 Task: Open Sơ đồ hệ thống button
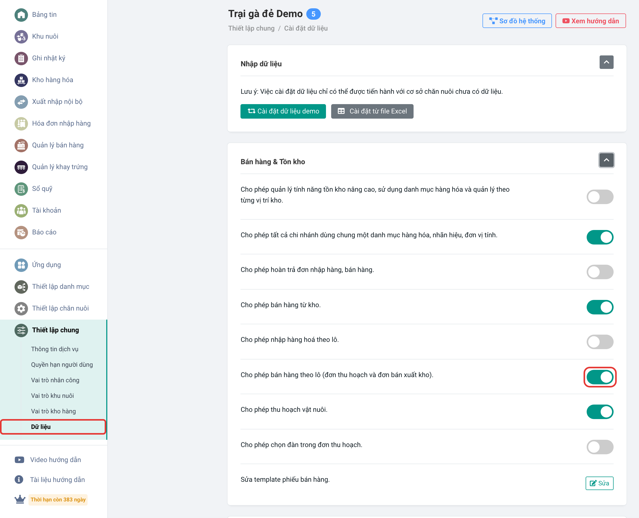click(x=517, y=21)
